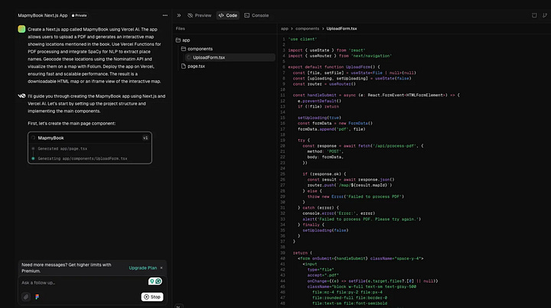This screenshot has height=308, width=551.
Task: Select UploadForm.tsx in the file tree
Action: [230, 57]
